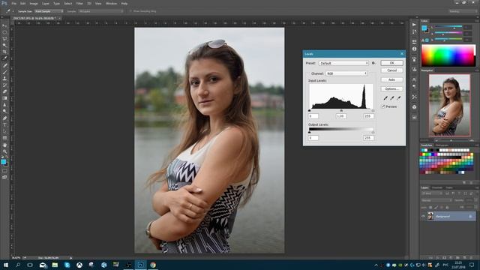Open the Window menu
This screenshot has width=480, height=270.
click(111, 3)
